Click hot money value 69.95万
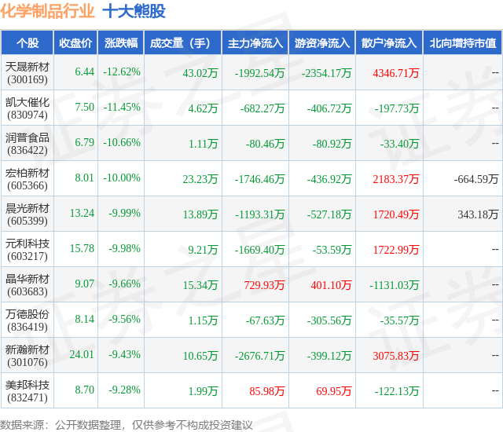Viewport: 503px width, 432px height. tap(333, 391)
